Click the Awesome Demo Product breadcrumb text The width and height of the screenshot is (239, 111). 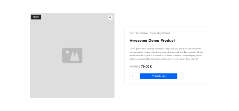click(160, 33)
